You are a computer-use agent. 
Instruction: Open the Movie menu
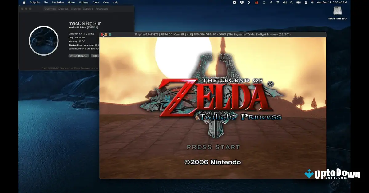click(71, 2)
